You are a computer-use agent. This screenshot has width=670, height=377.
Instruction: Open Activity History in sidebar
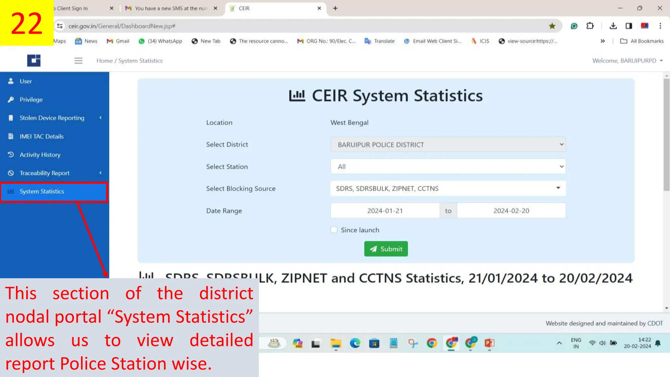click(x=54, y=155)
